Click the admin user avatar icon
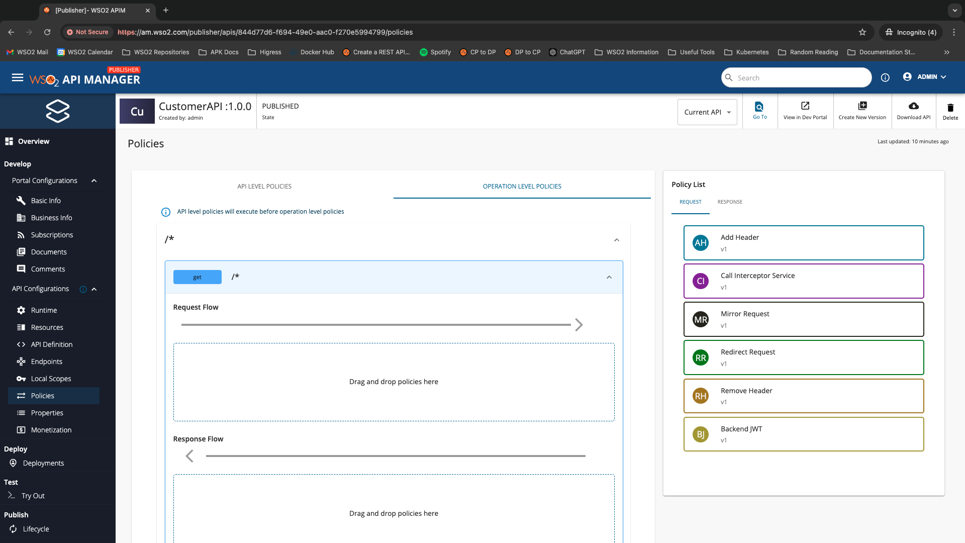The image size is (965, 543). click(907, 77)
